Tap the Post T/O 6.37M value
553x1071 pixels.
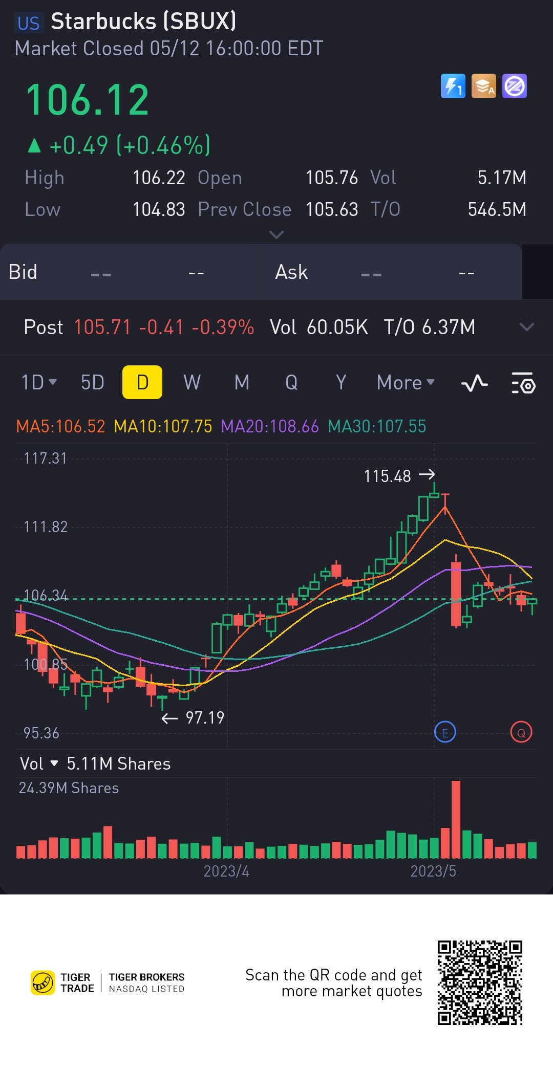click(x=449, y=327)
